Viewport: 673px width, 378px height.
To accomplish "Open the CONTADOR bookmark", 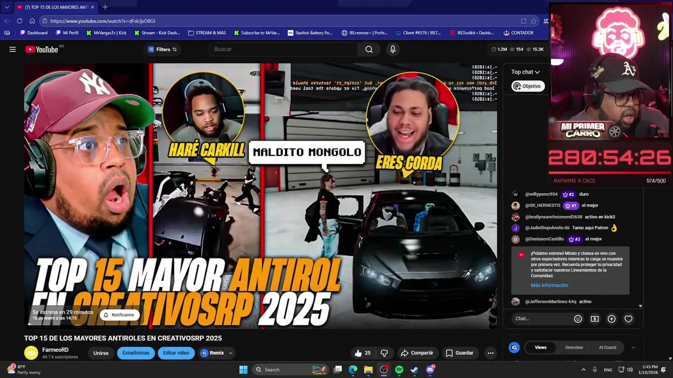I will point(518,33).
